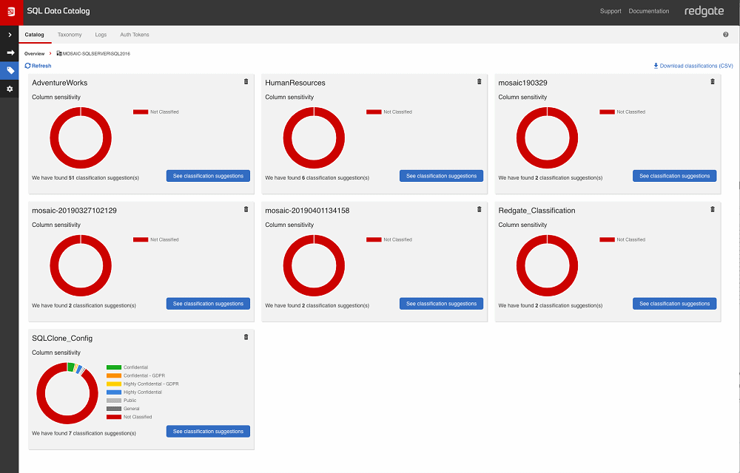See classification suggestions for AdventureWorks
The image size is (740, 473).
pos(208,176)
